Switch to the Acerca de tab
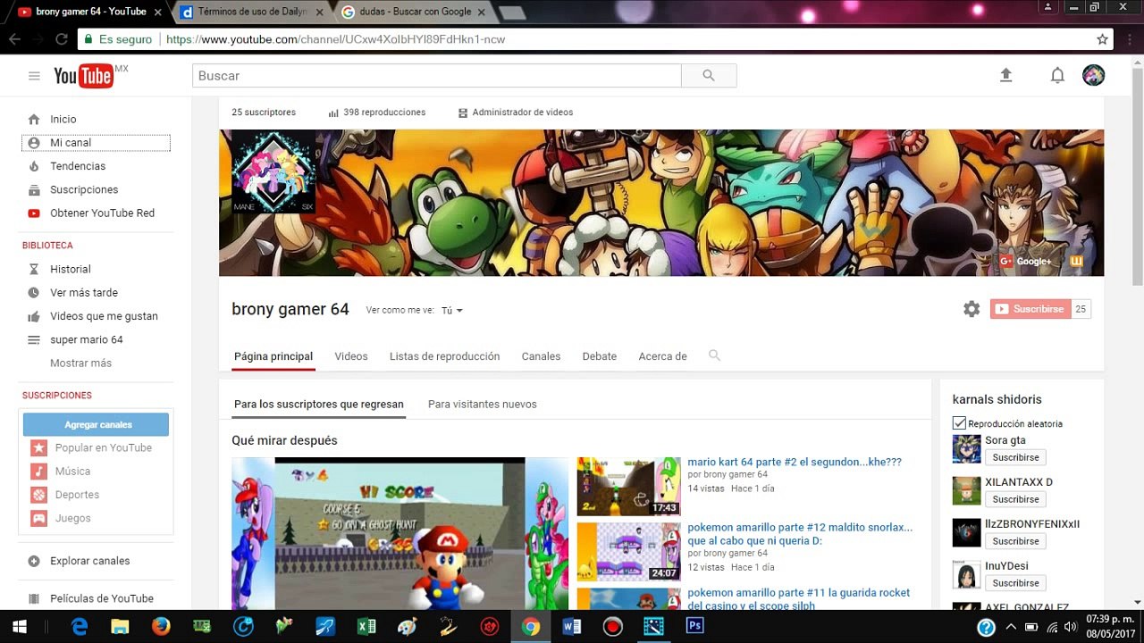The height and width of the screenshot is (643, 1144). [x=662, y=356]
